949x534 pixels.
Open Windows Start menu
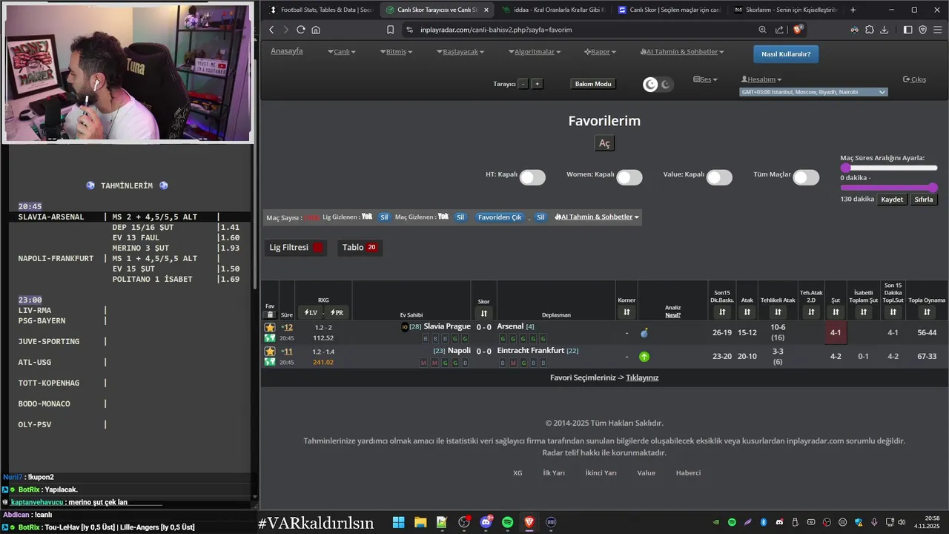(x=399, y=522)
